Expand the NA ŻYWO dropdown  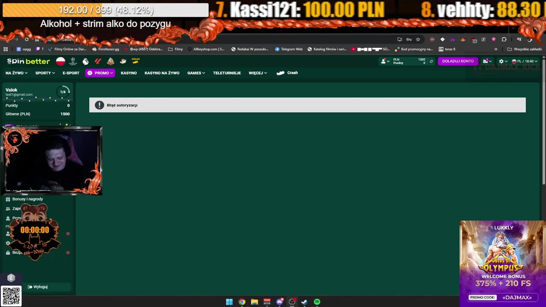(16, 73)
